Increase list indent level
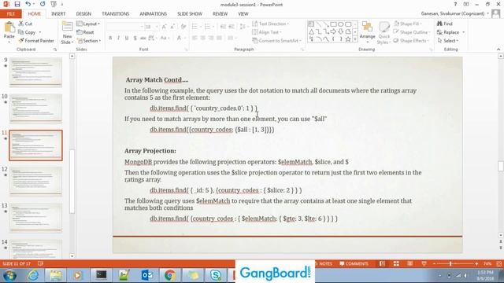 coord(232,27)
